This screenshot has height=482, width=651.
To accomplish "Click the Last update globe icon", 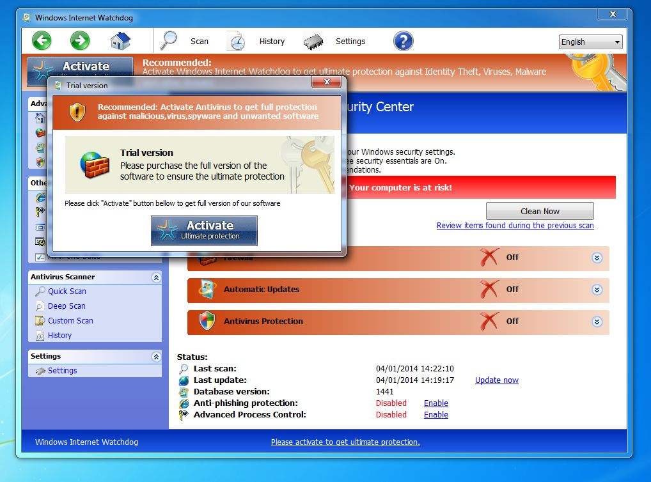I will (x=184, y=380).
